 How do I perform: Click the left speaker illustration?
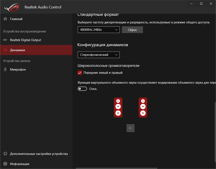(118, 107)
